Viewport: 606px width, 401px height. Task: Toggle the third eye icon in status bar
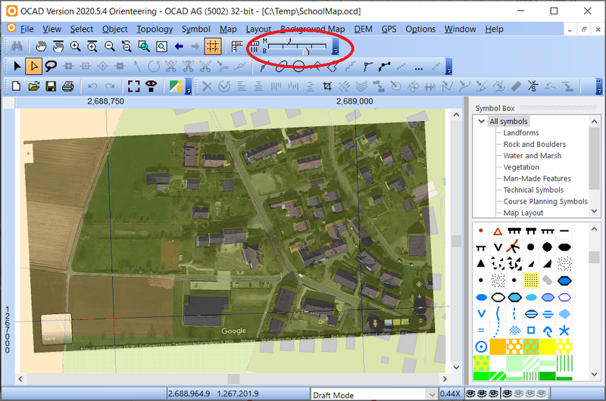pyautogui.click(x=494, y=393)
